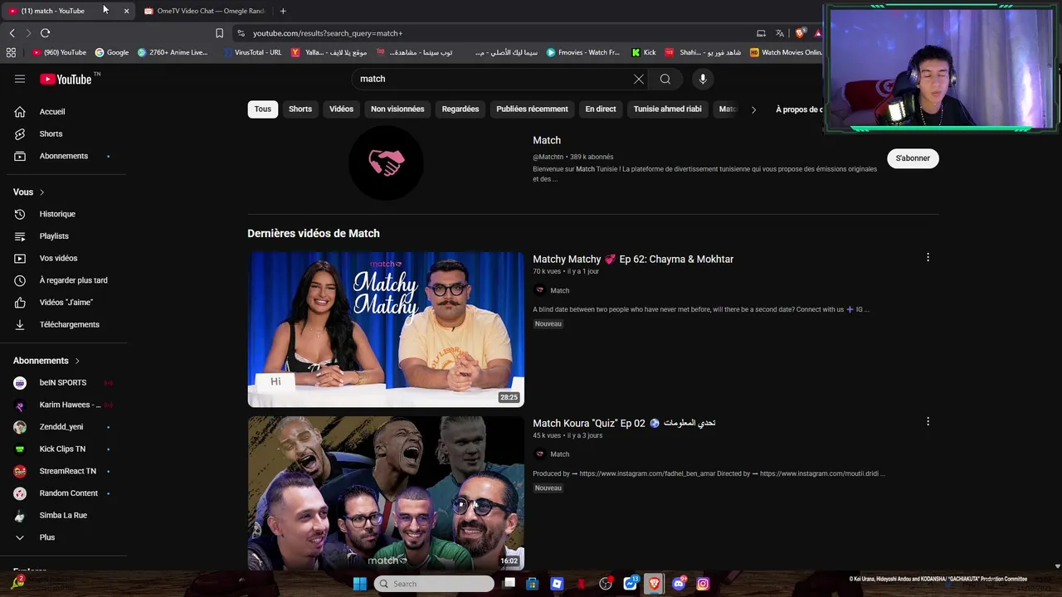Open Simba La Rue subscription channel

coord(63,515)
